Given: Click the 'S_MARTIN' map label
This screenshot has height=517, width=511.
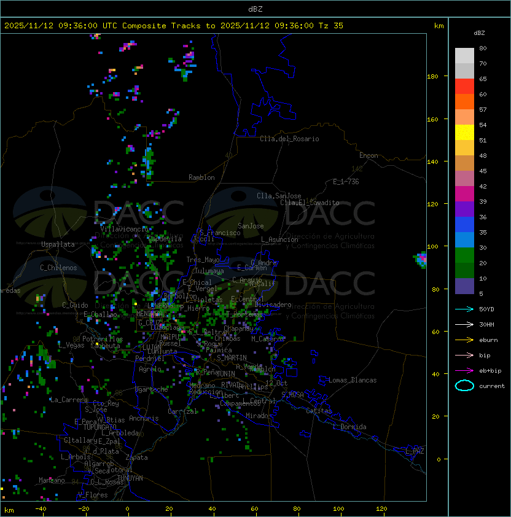Looking at the screenshot, I should tap(232, 358).
